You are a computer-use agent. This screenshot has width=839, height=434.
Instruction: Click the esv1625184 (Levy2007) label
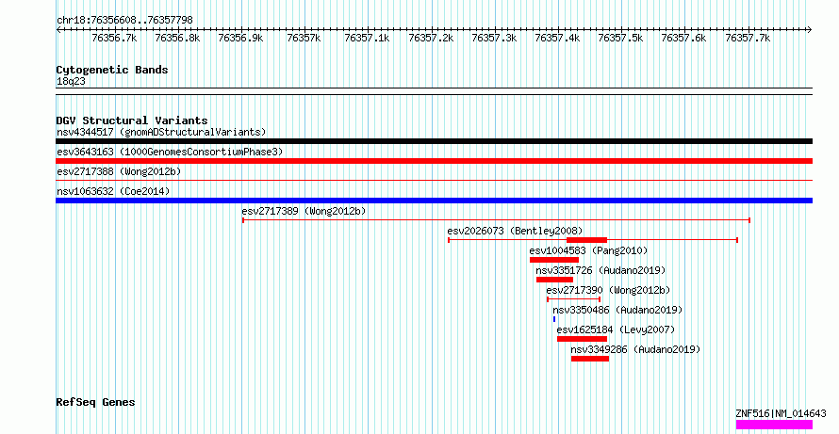[x=616, y=330]
